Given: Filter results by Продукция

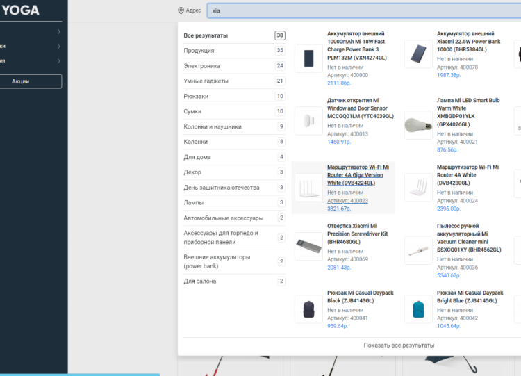Looking at the screenshot, I should (x=234, y=51).
